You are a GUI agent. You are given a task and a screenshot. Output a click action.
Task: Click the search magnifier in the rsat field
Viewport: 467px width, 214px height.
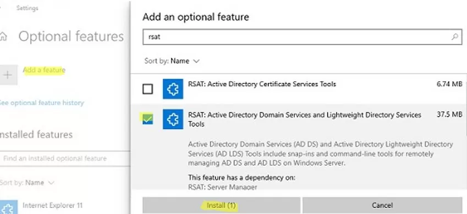click(455, 37)
